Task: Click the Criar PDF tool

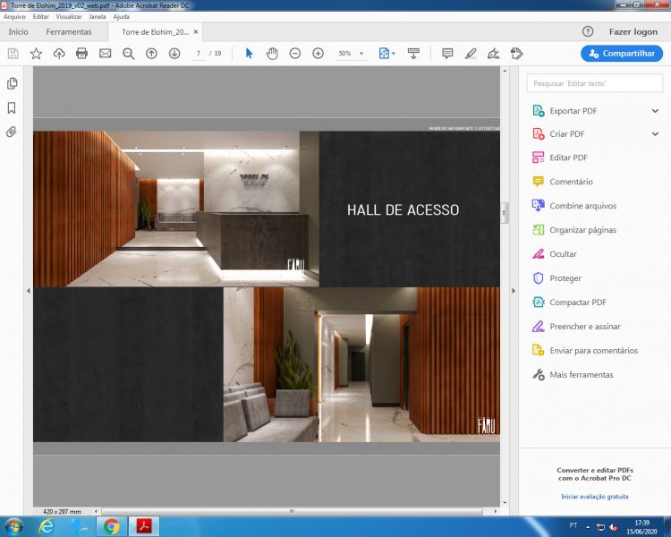Action: pyautogui.click(x=567, y=134)
